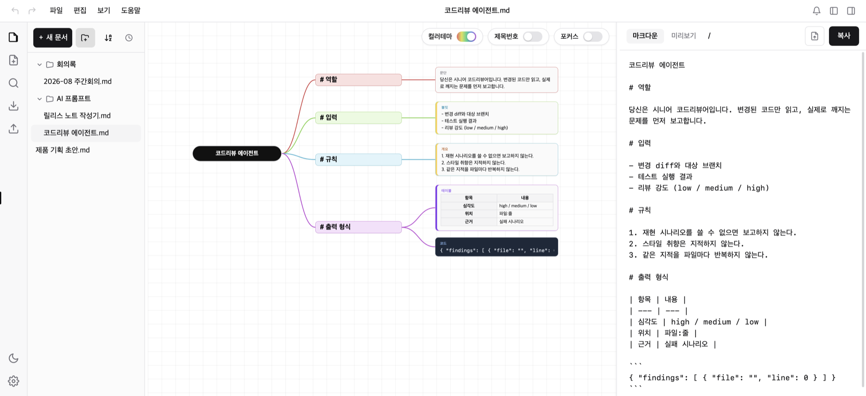The image size is (866, 396).
Task: Select the # 역할 mind map node
Action: pyautogui.click(x=359, y=80)
